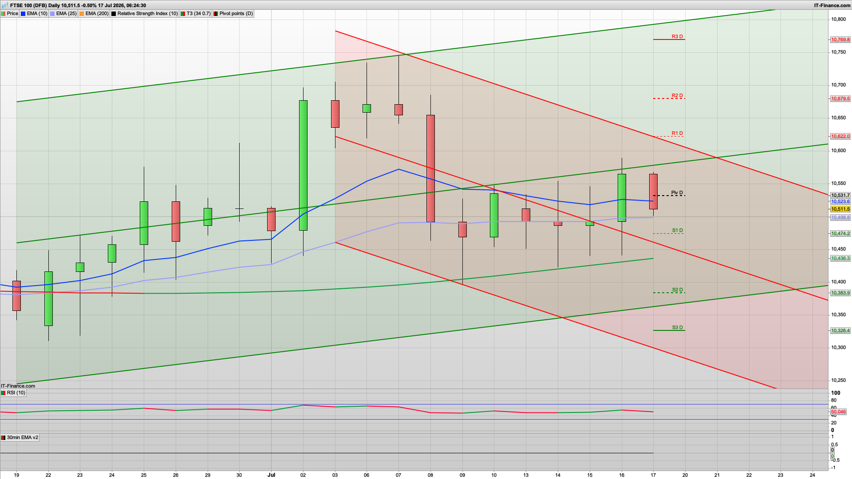852x479 pixels.
Task: Click the R1 D pivot label
Action: point(677,133)
